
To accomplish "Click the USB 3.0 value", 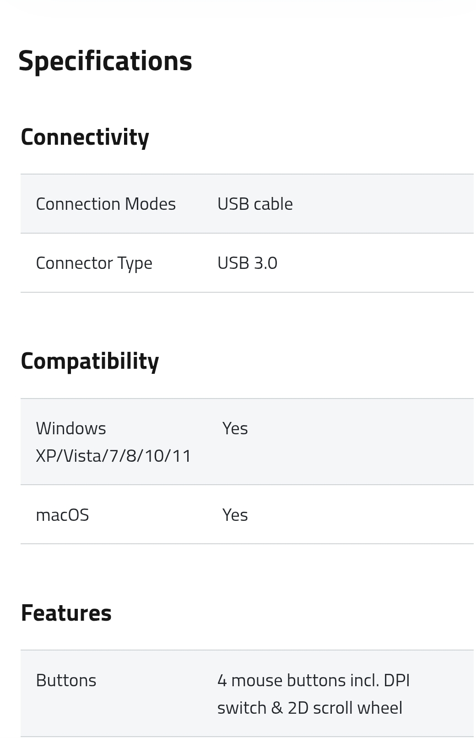I will 247,263.
